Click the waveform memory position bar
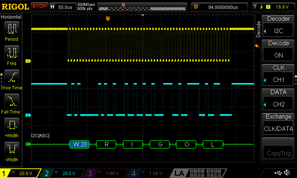 coord(142,7)
